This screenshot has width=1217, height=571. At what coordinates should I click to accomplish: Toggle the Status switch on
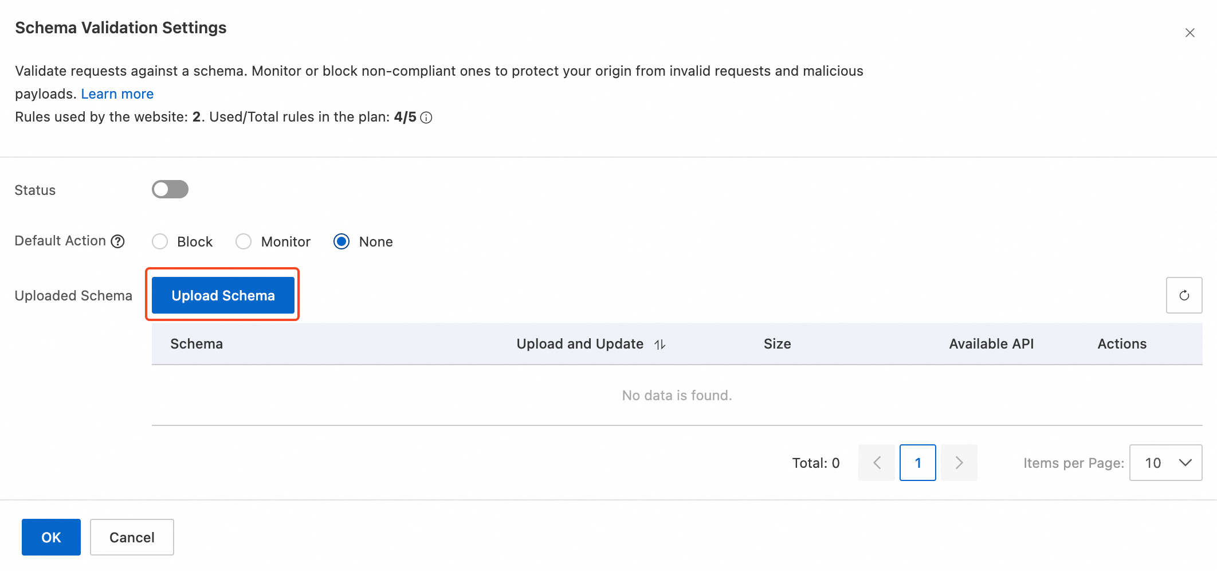[170, 189]
